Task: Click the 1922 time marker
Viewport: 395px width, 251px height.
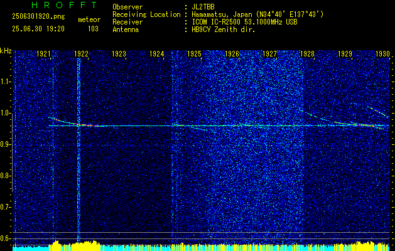Action: pos(82,53)
